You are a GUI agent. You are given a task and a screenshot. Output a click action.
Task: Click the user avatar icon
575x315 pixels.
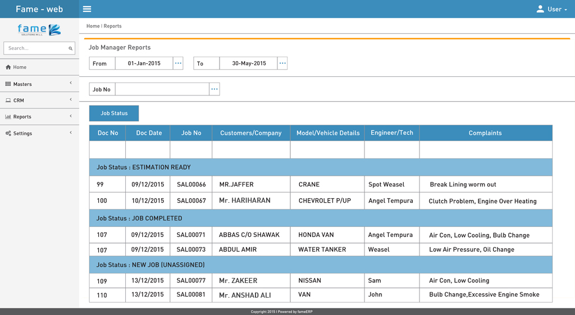[x=540, y=9]
